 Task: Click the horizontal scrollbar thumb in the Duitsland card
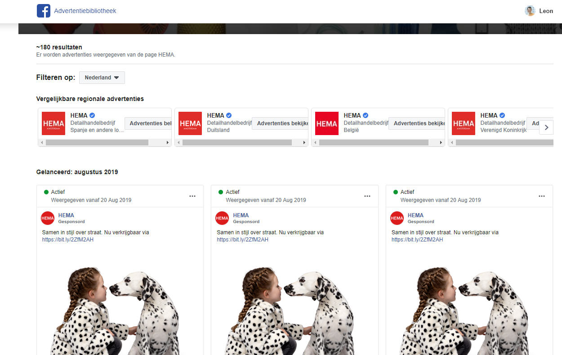click(237, 142)
